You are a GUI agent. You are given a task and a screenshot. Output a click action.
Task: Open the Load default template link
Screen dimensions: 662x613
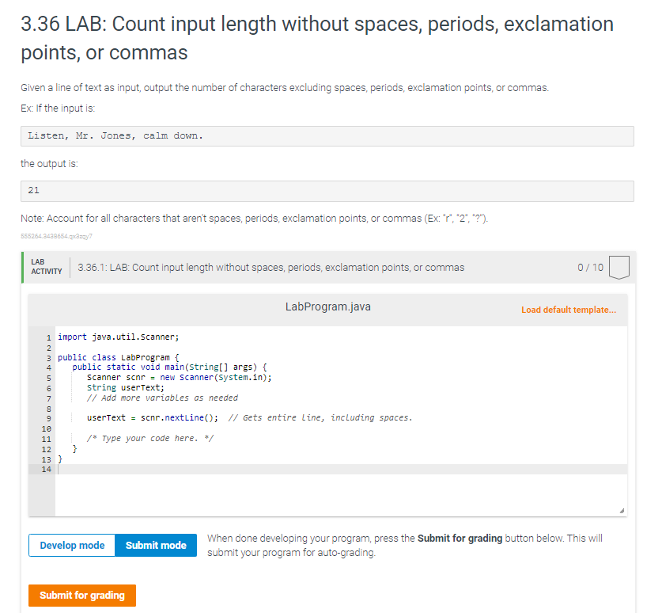pos(569,310)
